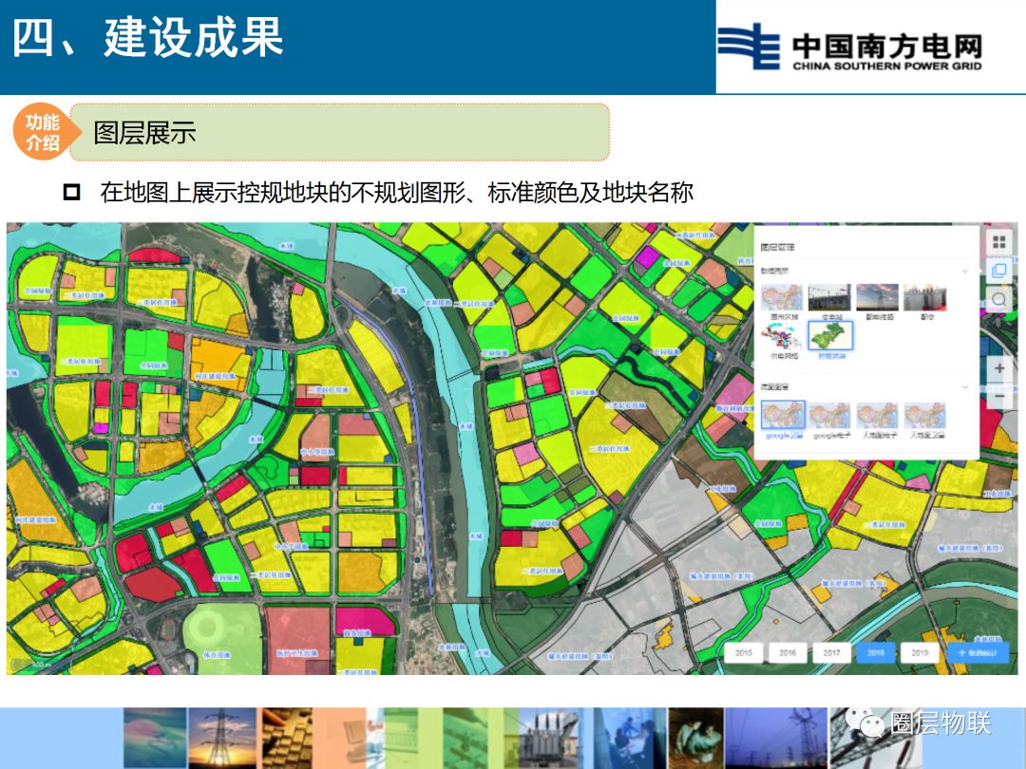Click the 图层展示 heading text

click(x=144, y=132)
